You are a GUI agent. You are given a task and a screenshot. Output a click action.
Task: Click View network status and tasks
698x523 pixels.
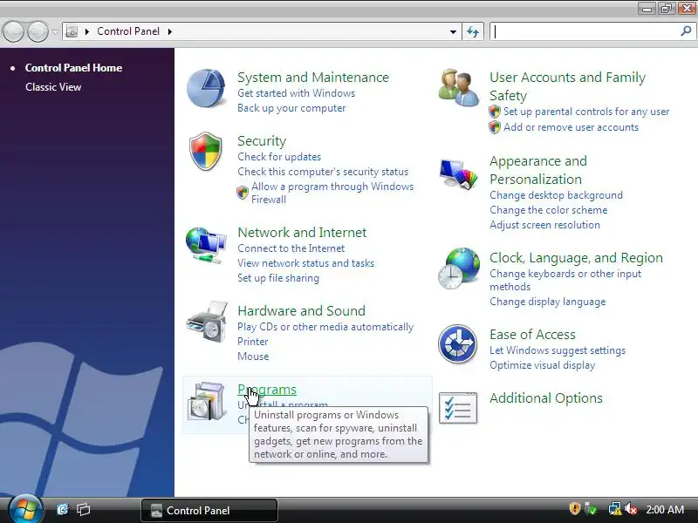click(x=305, y=263)
